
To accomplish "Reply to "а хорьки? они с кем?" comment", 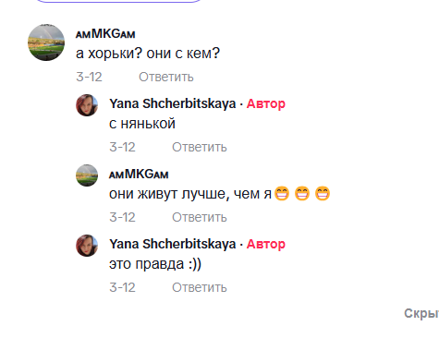I will [x=166, y=77].
